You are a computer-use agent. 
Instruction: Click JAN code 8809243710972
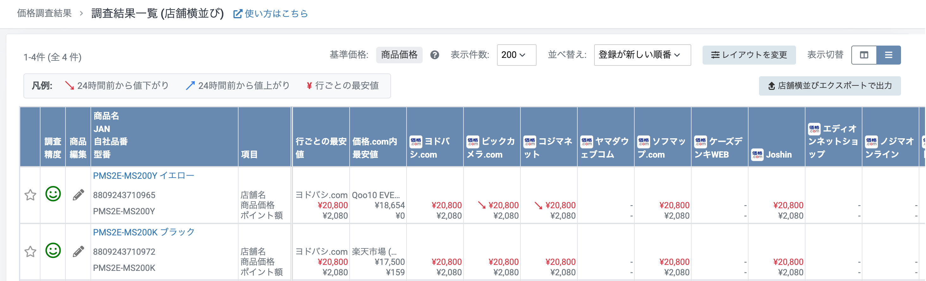pyautogui.click(x=124, y=252)
